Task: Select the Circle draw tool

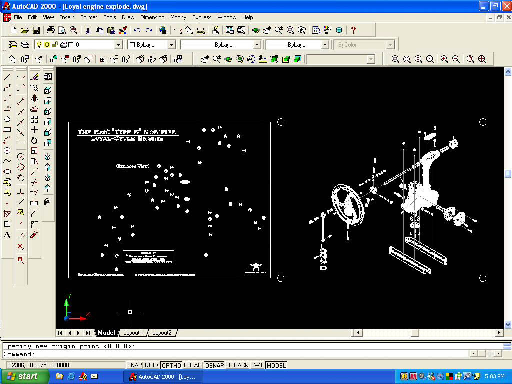Action: coord(7,151)
